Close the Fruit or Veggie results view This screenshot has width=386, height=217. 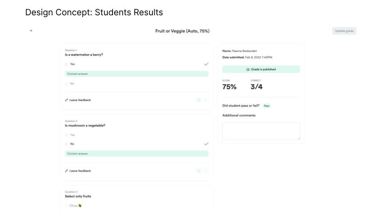pyautogui.click(x=31, y=31)
